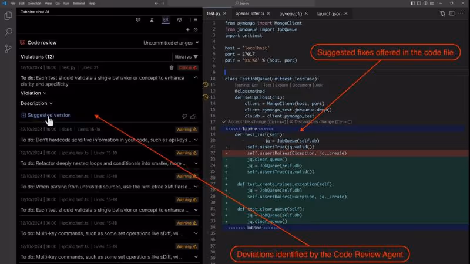This screenshot has height=264, width=470.
Task: Switch to the pyvenv.cfg tab
Action: 290,13
